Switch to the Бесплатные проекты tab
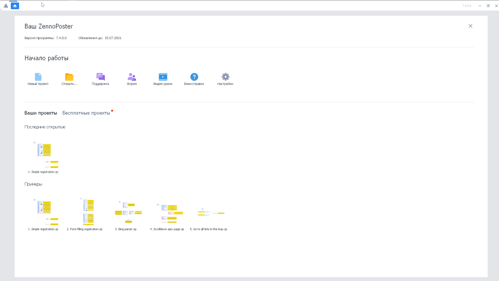The image size is (499, 281). (x=86, y=113)
